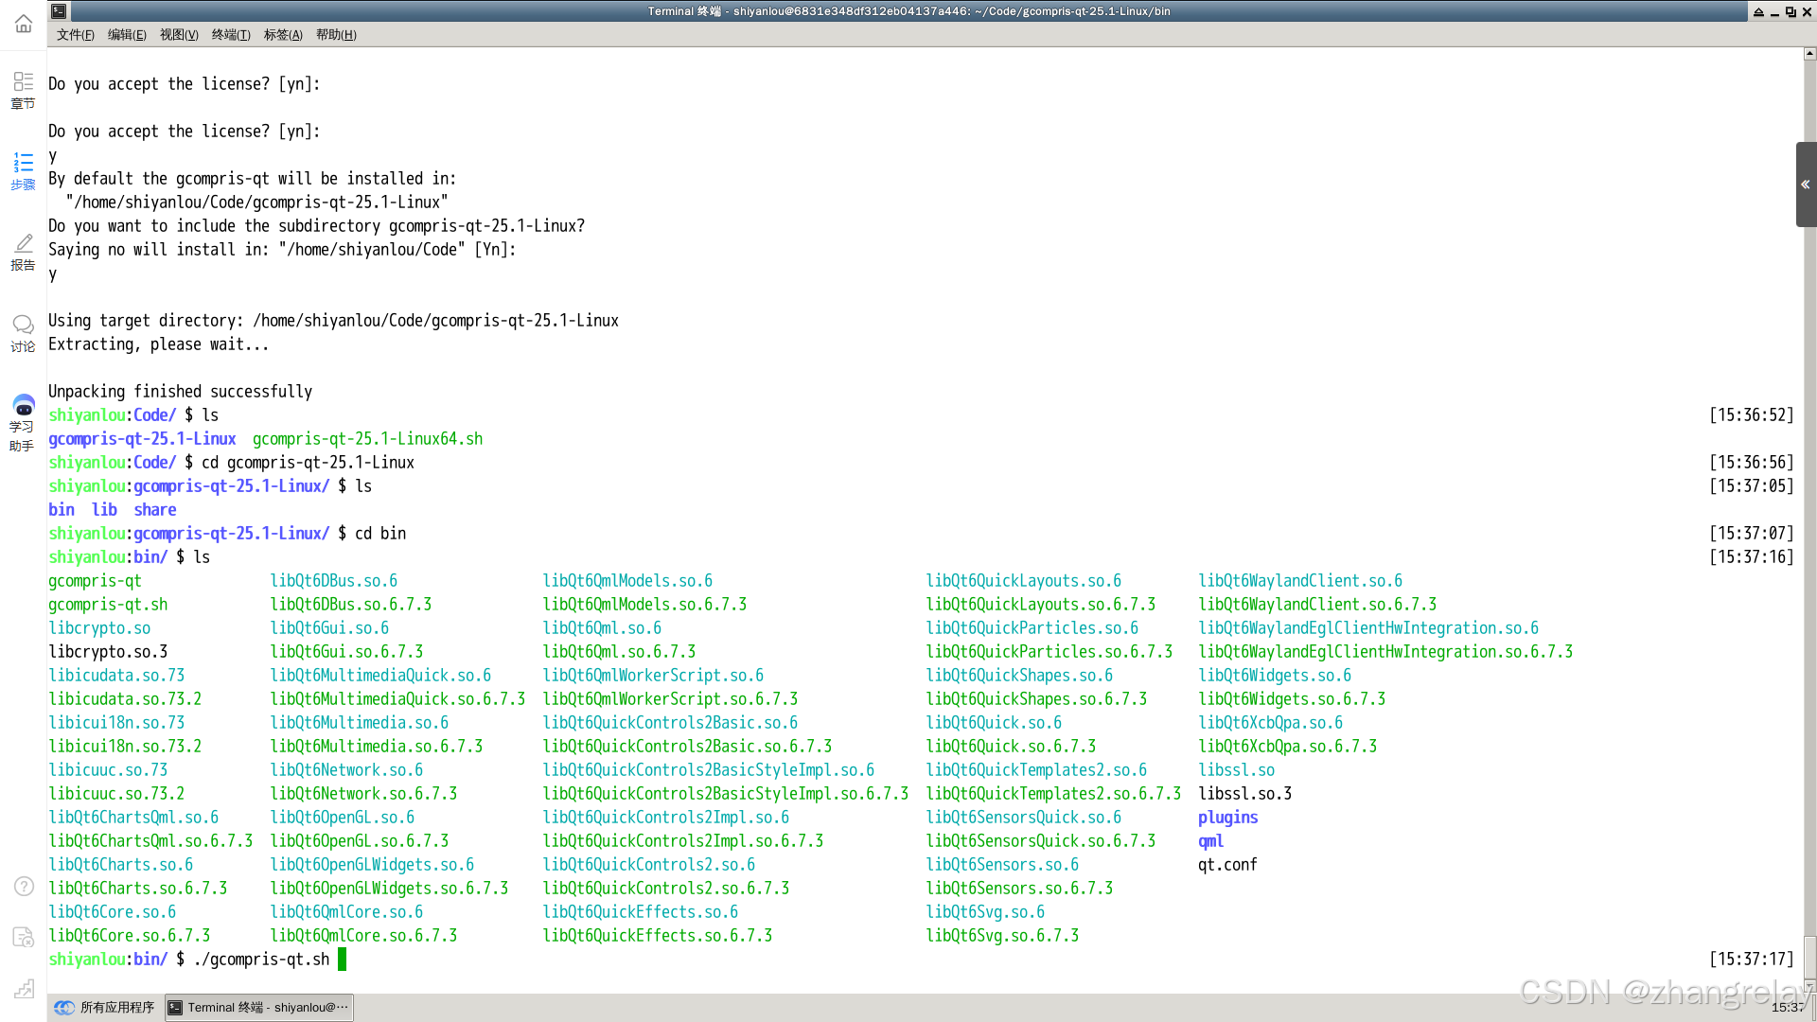The width and height of the screenshot is (1817, 1022).
Task: Open the 讨论 discussion panel
Action: 23,333
